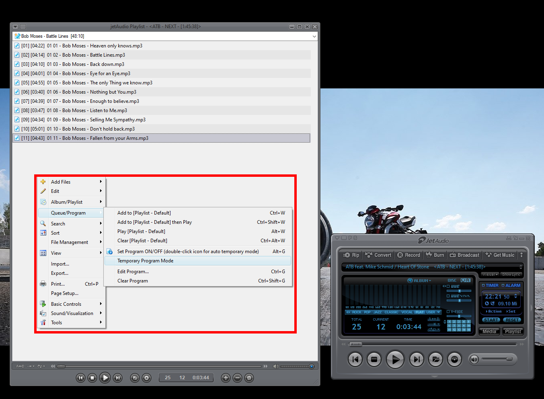Click previous track button in Playlist window
This screenshot has width=544, height=399.
pos(80,378)
